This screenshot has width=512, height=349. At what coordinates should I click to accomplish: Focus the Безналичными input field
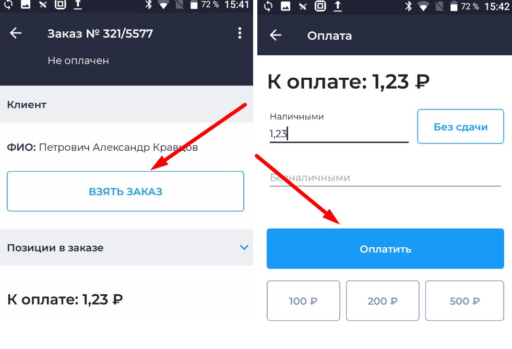click(x=385, y=177)
